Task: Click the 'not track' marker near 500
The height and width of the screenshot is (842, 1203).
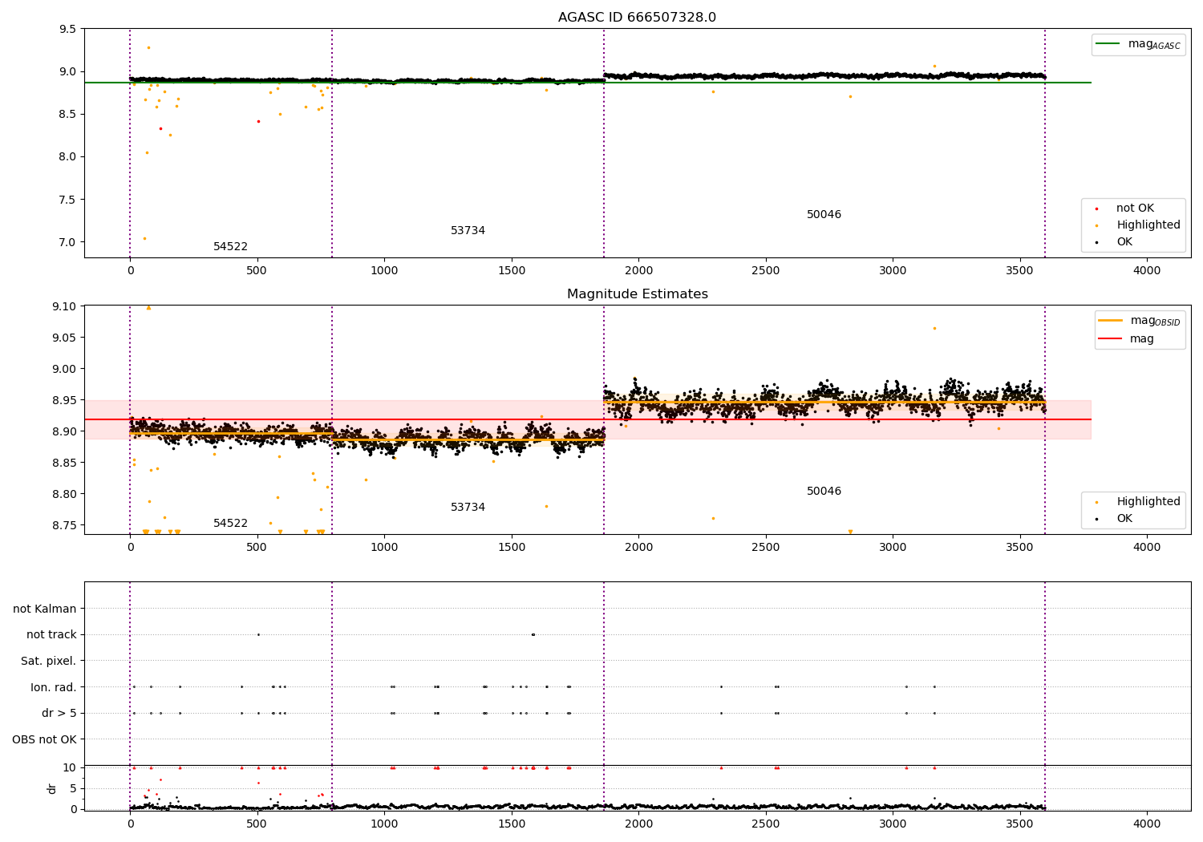Action: 258,634
